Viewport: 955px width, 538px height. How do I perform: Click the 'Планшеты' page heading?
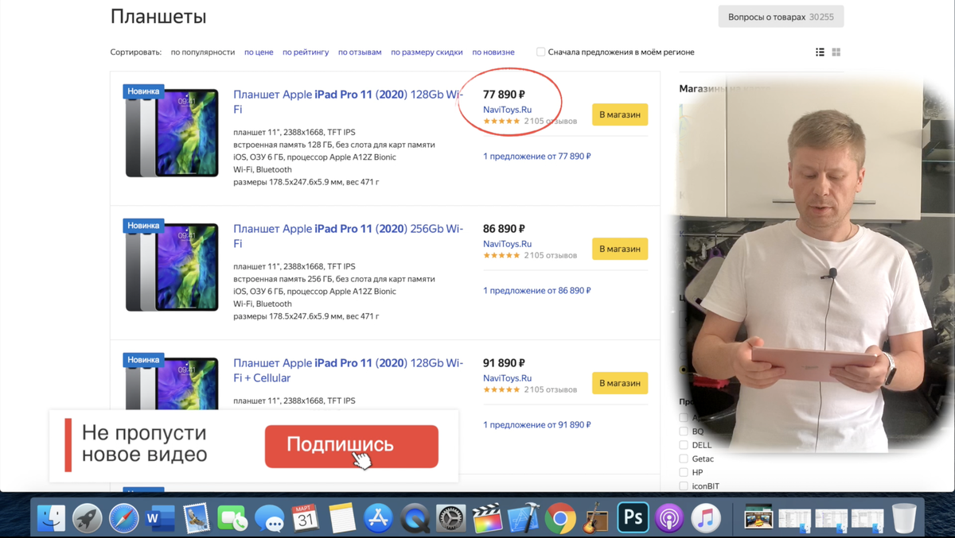pos(158,17)
